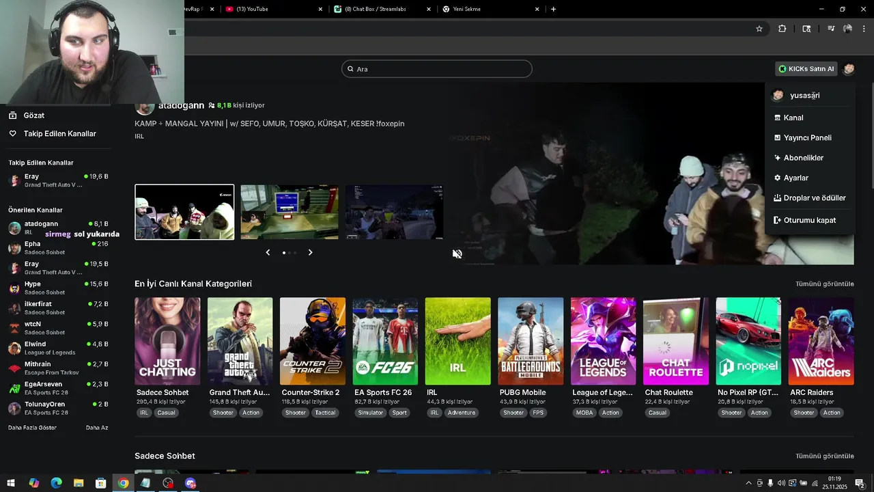Open Elwind League of Legends channel
874x492 pixels.
pyautogui.click(x=58, y=348)
